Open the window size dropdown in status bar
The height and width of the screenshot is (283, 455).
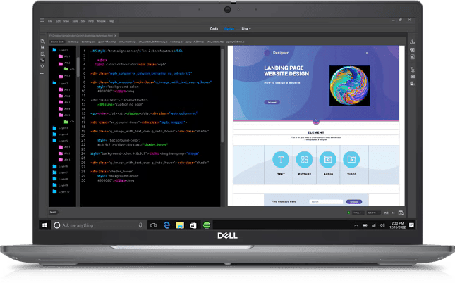tap(373, 213)
